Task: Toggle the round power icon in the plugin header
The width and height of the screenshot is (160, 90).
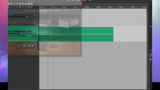Action: pyautogui.click(x=66, y=10)
